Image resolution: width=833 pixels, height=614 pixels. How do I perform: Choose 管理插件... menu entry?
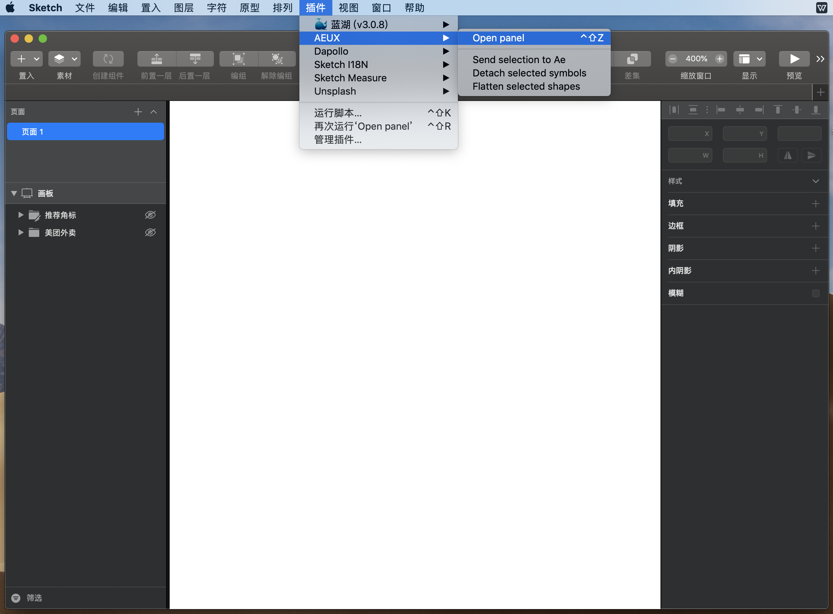338,140
